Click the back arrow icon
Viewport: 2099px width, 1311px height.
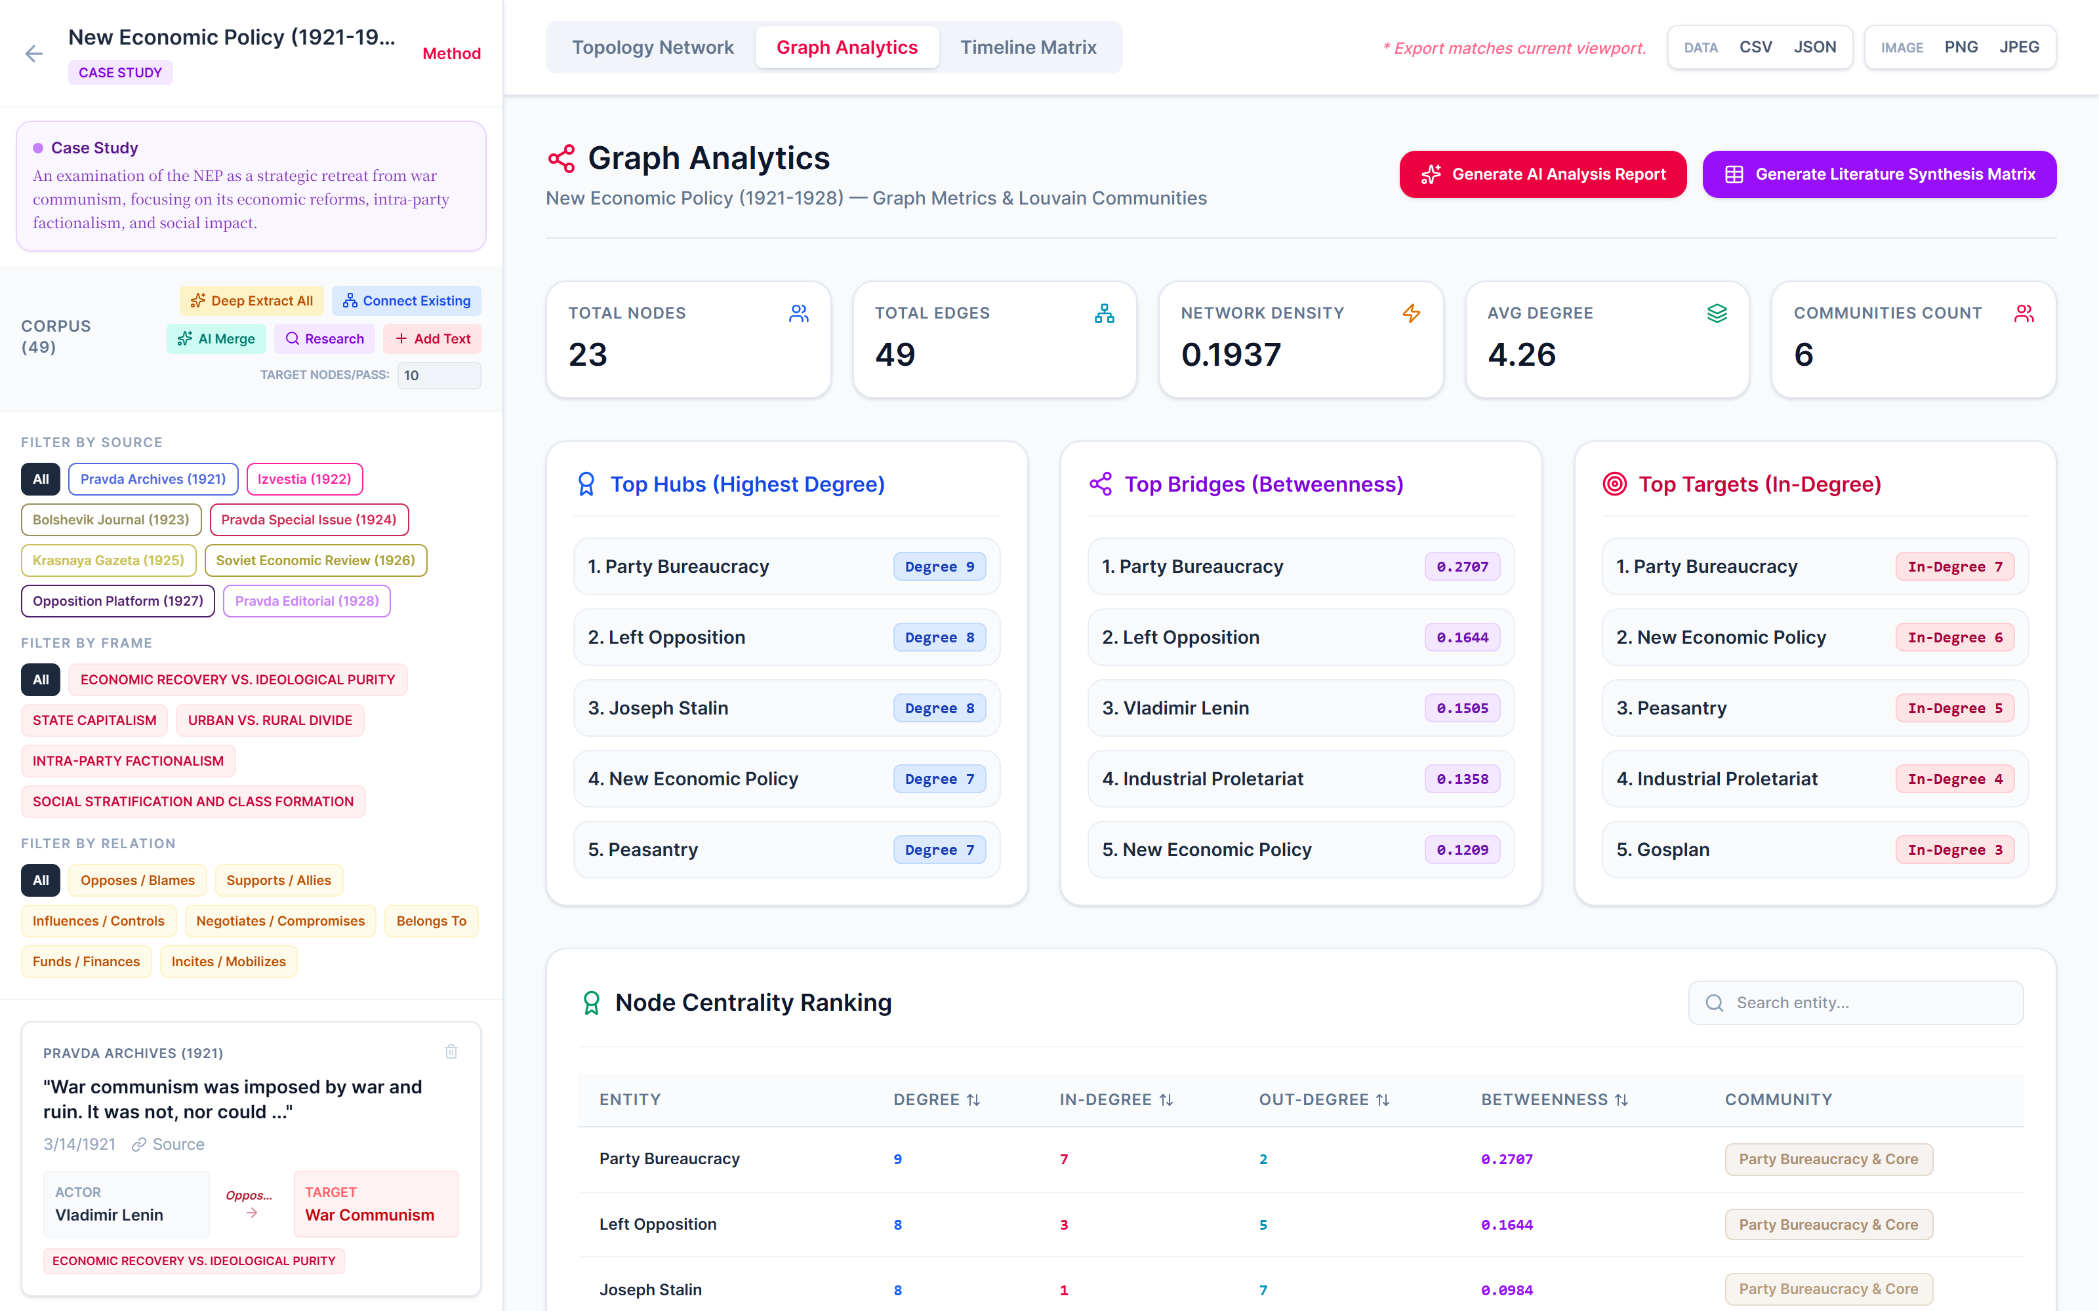coord(34,54)
